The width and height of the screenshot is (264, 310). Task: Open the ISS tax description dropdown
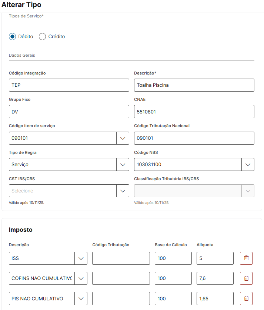click(81, 258)
